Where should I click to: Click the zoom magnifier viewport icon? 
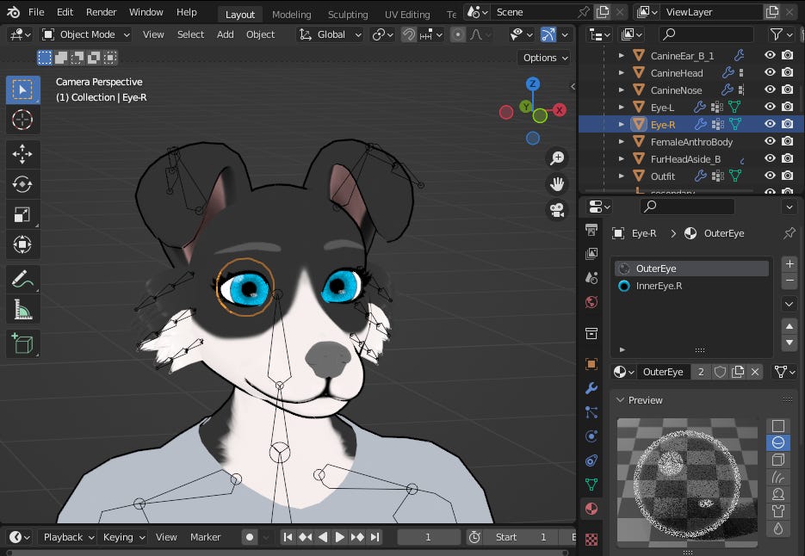[557, 158]
